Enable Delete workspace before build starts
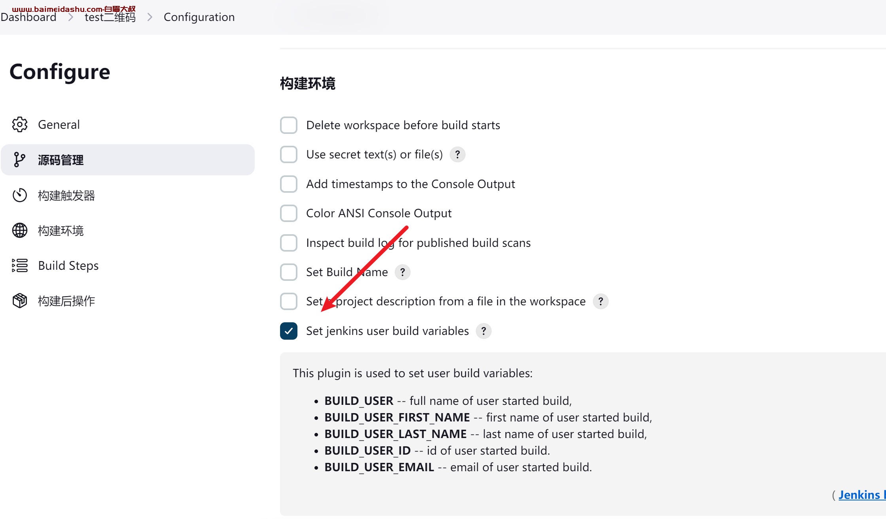Image resolution: width=886 pixels, height=519 pixels. [289, 125]
